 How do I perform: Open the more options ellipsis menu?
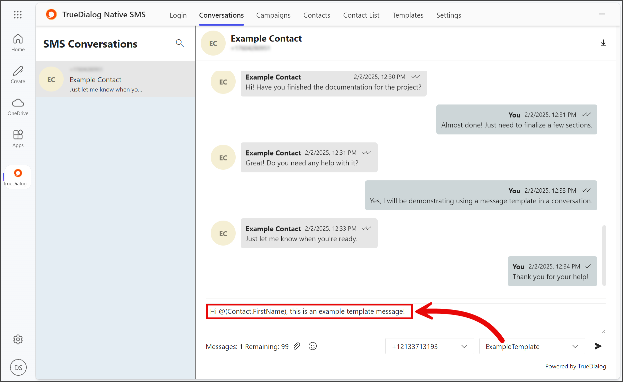602,14
